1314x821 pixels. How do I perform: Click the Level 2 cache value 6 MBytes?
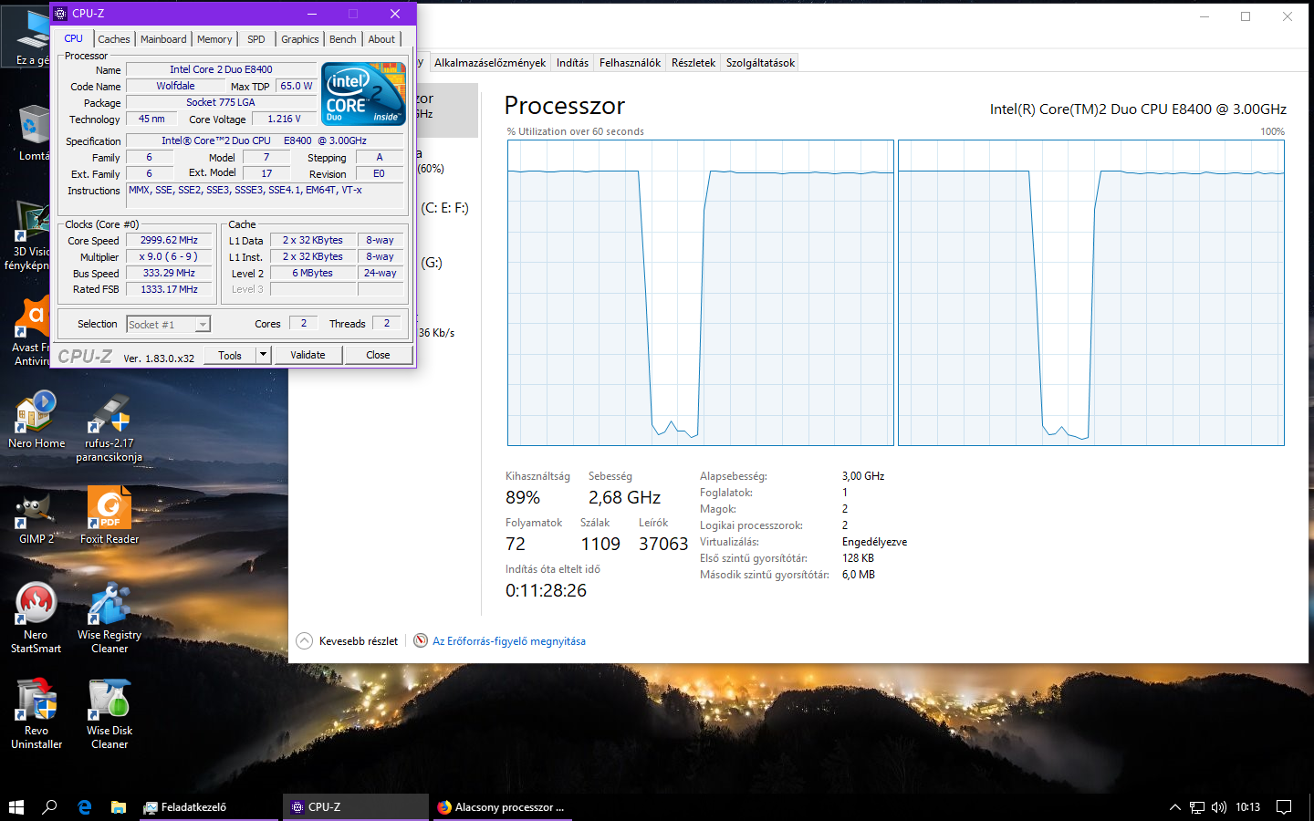pos(313,274)
